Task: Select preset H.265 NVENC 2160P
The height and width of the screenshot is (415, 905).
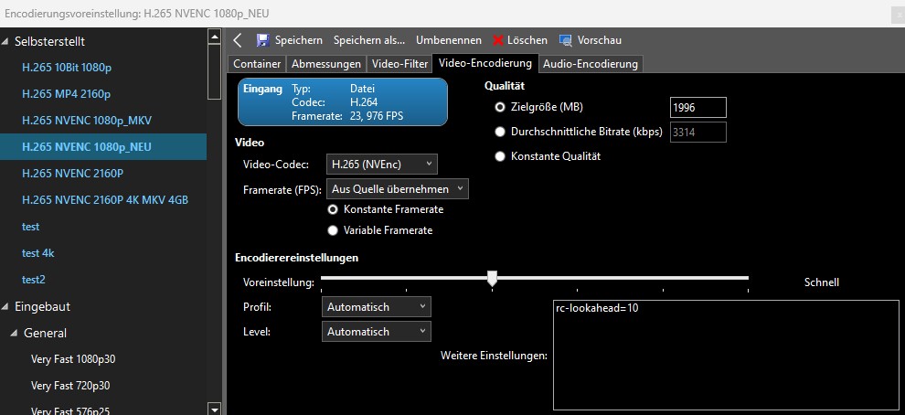Action: click(73, 173)
